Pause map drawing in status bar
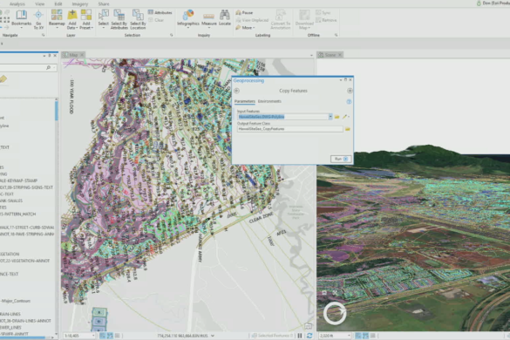 click(300, 336)
